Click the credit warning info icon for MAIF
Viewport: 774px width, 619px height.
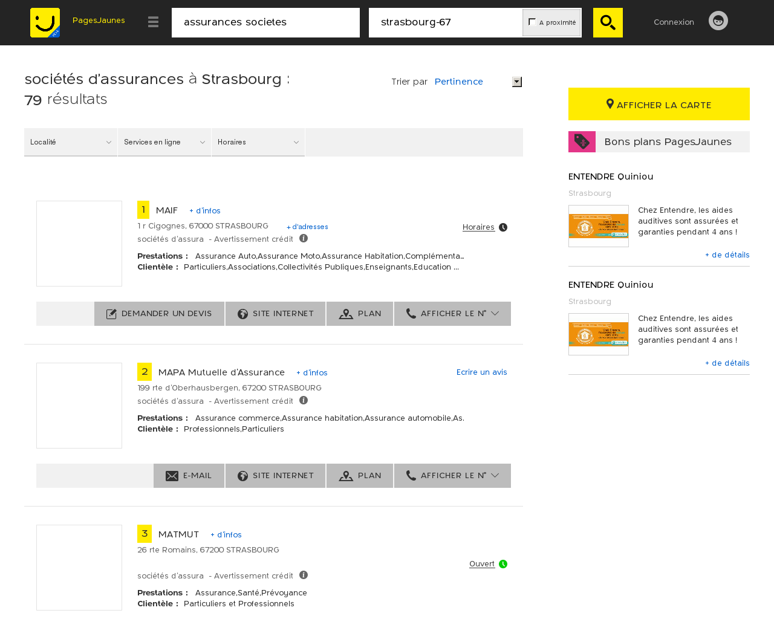(304, 238)
